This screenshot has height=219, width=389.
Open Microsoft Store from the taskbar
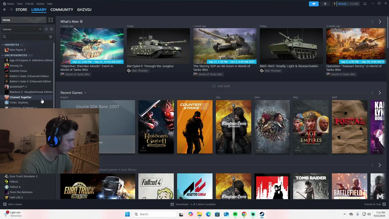[217, 214]
